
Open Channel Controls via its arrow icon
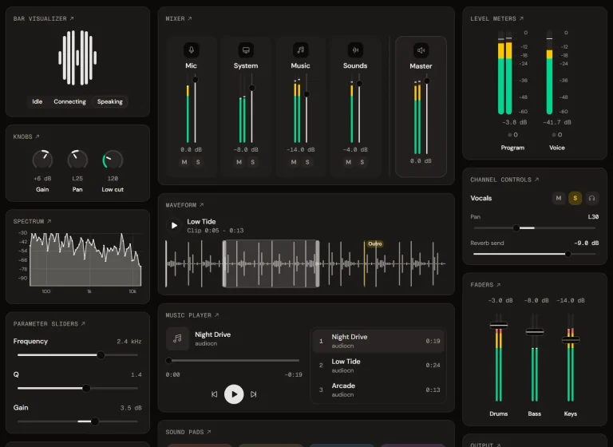[536, 180]
